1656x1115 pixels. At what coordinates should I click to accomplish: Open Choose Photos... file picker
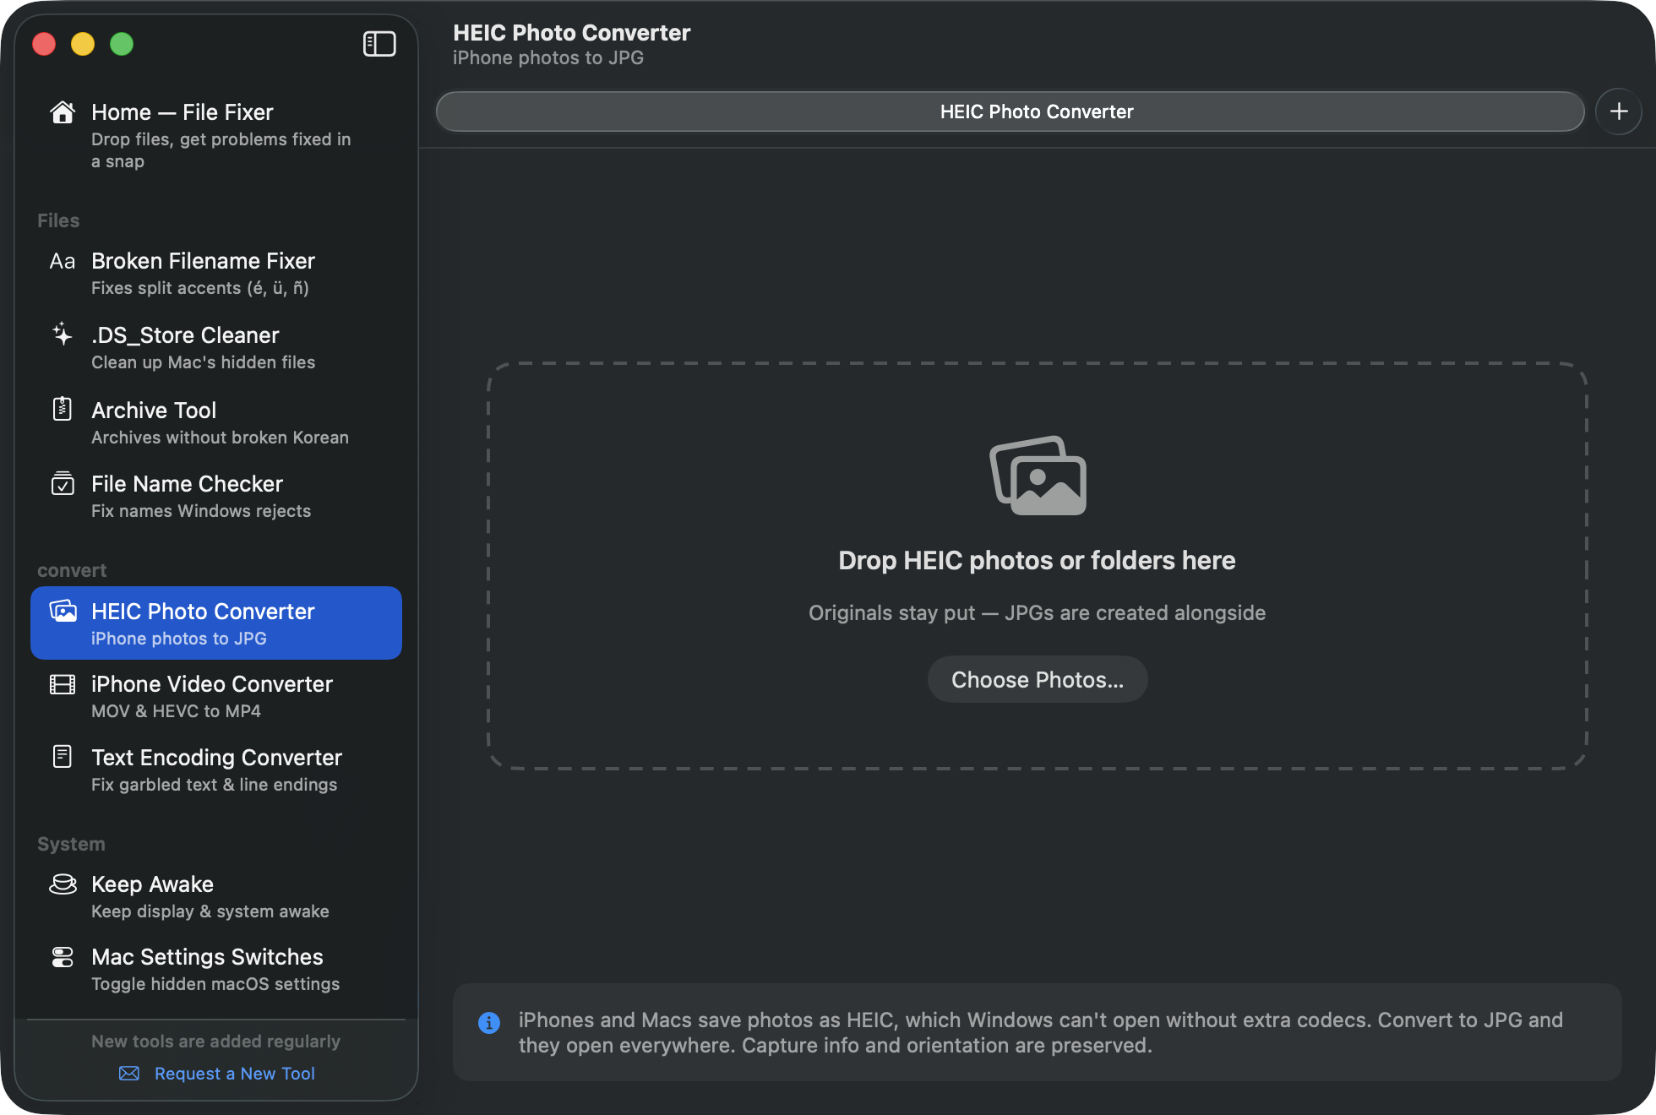coord(1038,680)
